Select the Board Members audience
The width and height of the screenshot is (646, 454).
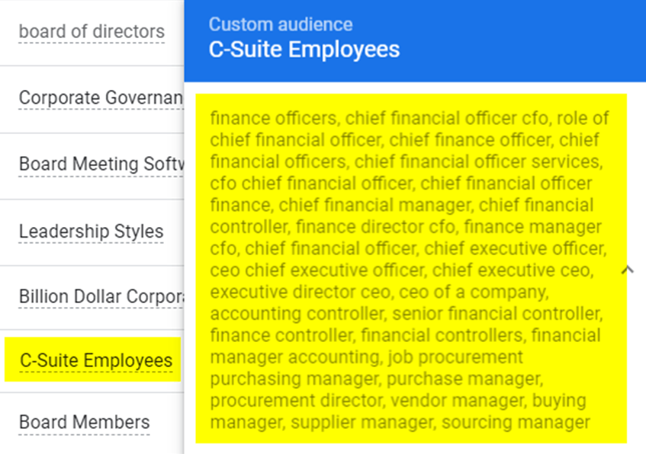tap(84, 422)
